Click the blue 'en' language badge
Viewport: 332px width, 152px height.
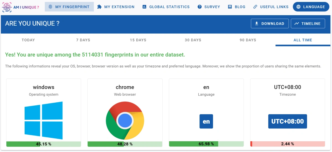pyautogui.click(x=206, y=121)
